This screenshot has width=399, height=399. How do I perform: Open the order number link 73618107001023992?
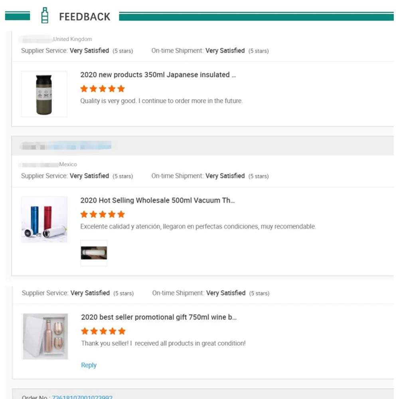tap(82, 397)
